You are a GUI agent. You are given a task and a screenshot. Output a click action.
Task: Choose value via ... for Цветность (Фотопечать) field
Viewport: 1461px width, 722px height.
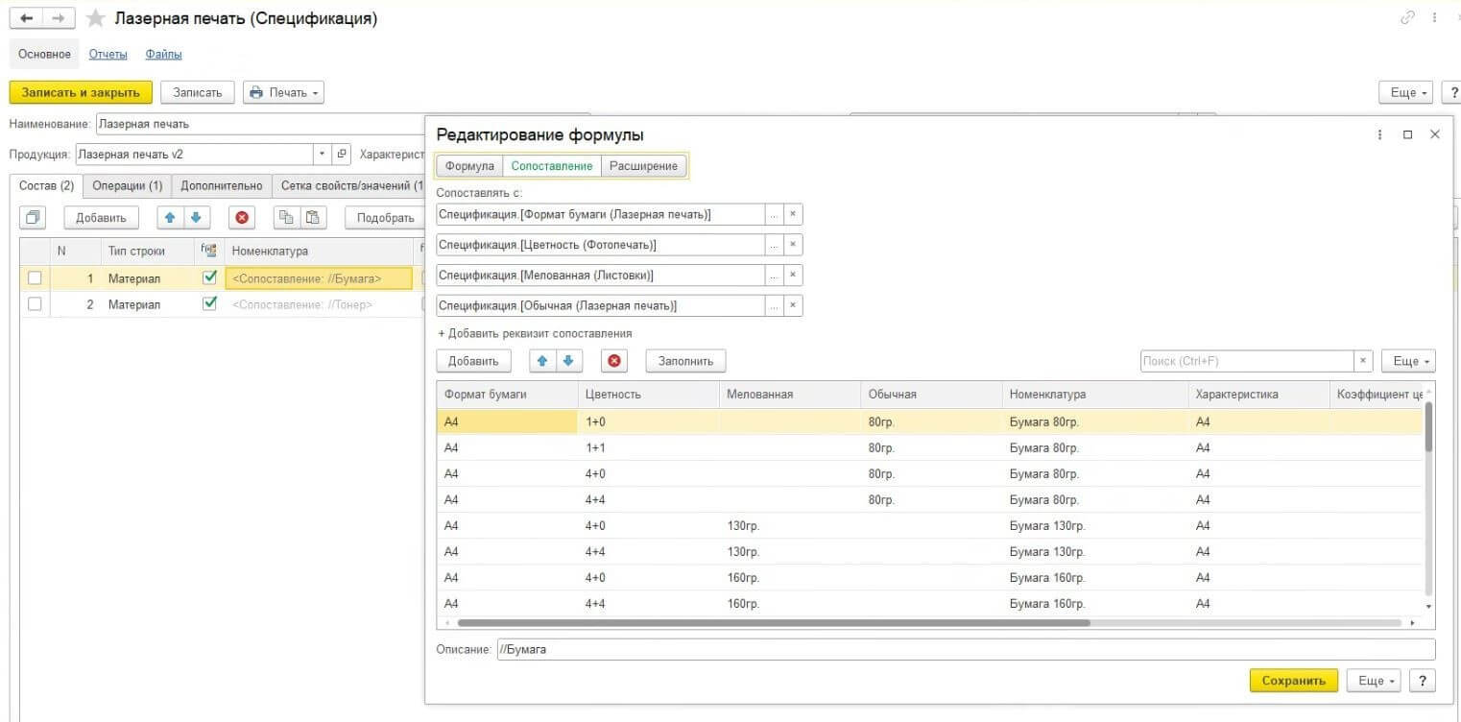tap(774, 245)
